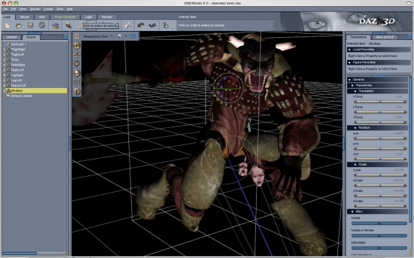Collapse the Local Favorites section
414x258 pixels.
[350, 50]
